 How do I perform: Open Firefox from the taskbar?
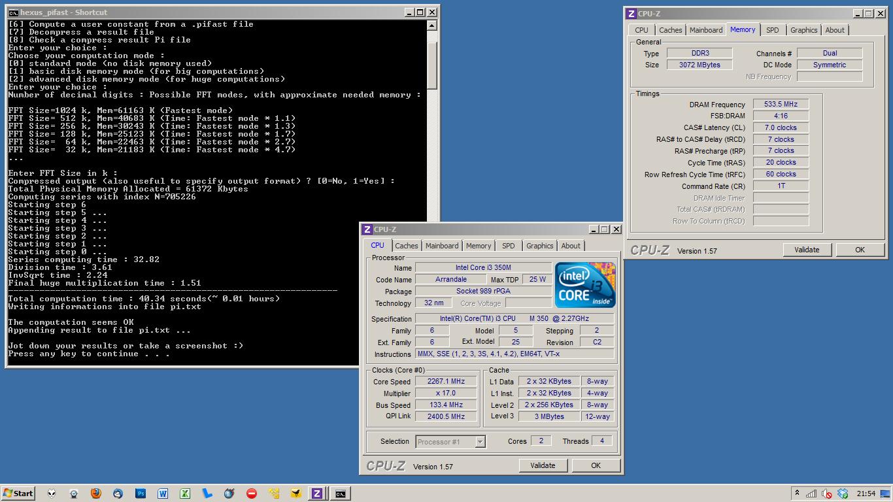[96, 494]
